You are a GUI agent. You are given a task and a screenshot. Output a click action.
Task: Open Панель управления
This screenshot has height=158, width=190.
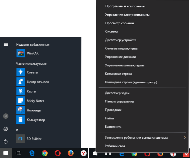tap(119, 102)
